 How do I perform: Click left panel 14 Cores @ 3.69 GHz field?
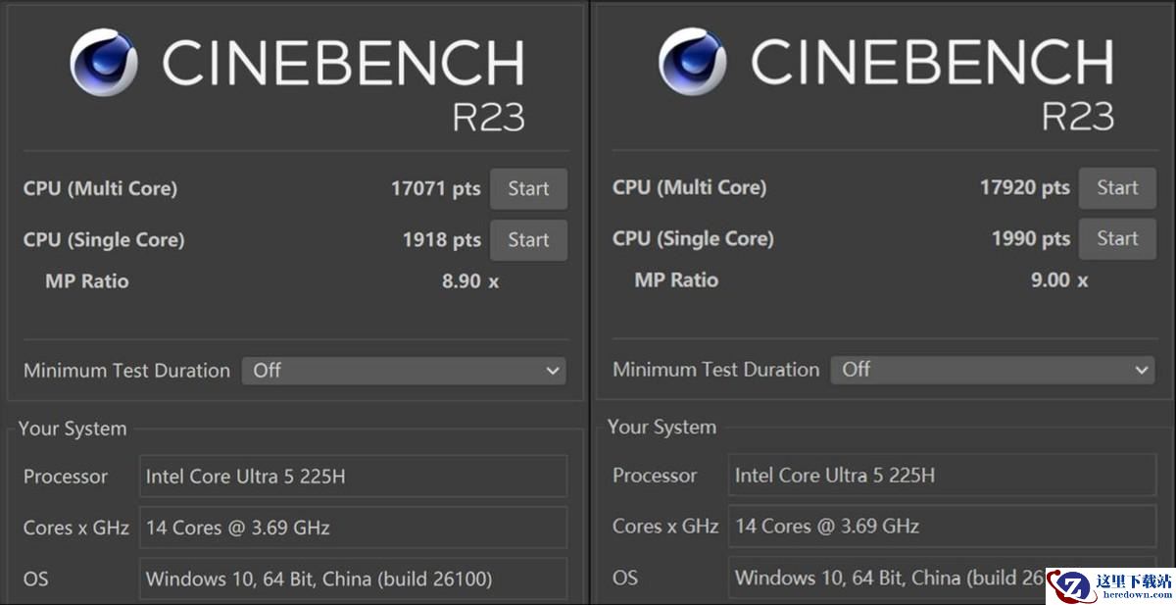(353, 528)
